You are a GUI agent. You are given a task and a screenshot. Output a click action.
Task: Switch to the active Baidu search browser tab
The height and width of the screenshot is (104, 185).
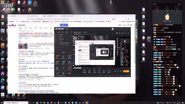[x=34, y=16]
